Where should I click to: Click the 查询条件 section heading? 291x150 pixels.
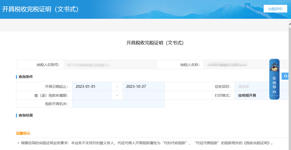pos(26,77)
